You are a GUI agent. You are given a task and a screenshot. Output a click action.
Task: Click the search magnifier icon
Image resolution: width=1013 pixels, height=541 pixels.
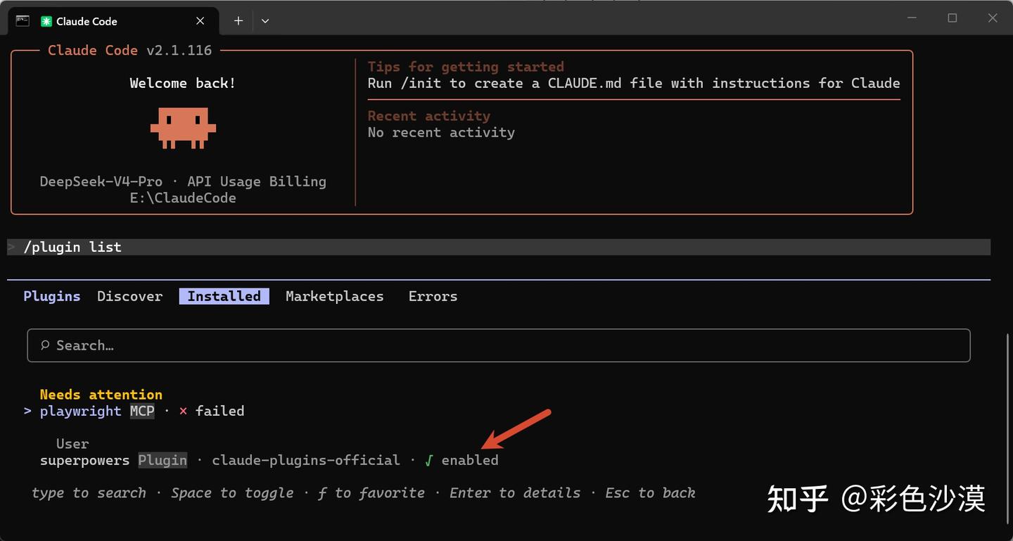(45, 345)
